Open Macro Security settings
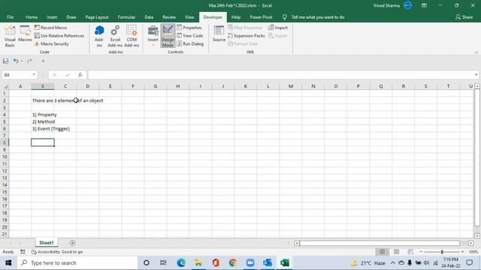This screenshot has width=481, height=270. tap(52, 43)
